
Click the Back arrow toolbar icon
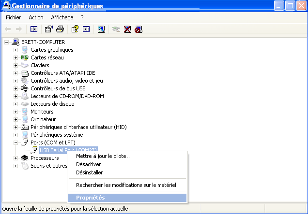8,29
